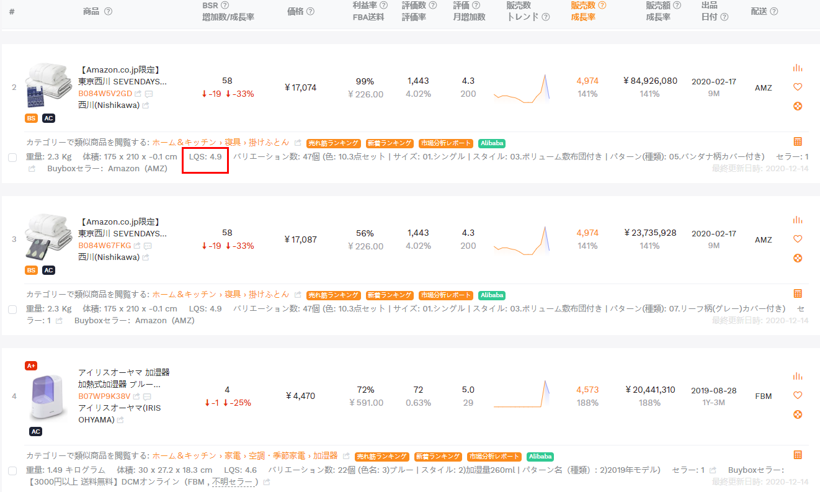820x492 pixels.
Task: Open ASIN link B084W67FKG
Action: (104, 246)
